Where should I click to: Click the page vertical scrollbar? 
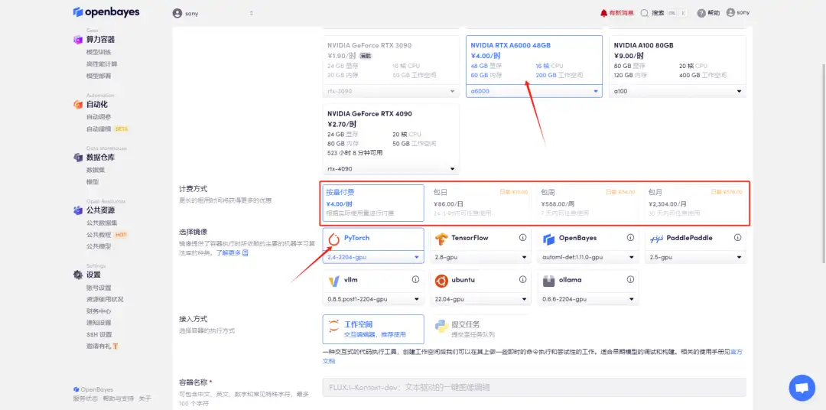click(x=823, y=164)
